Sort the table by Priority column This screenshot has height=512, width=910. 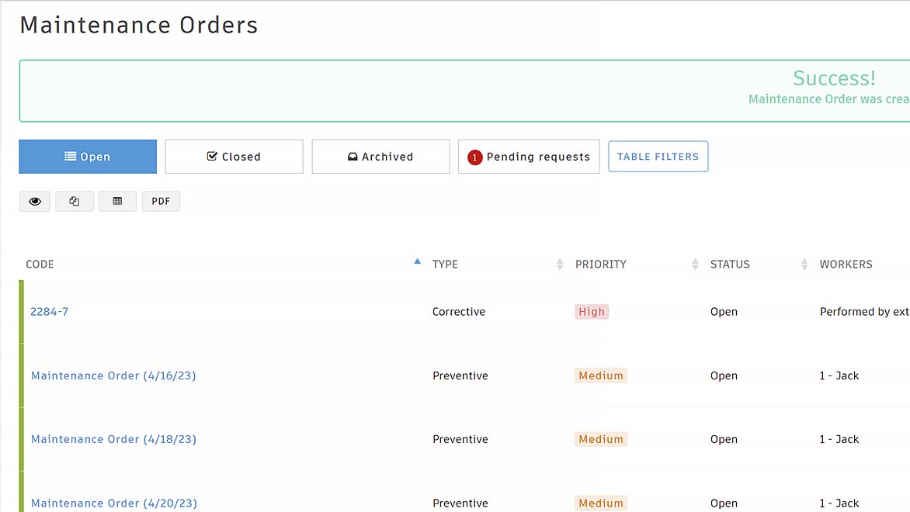pos(695,265)
